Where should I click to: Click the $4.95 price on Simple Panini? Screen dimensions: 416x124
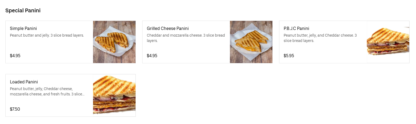click(15, 56)
